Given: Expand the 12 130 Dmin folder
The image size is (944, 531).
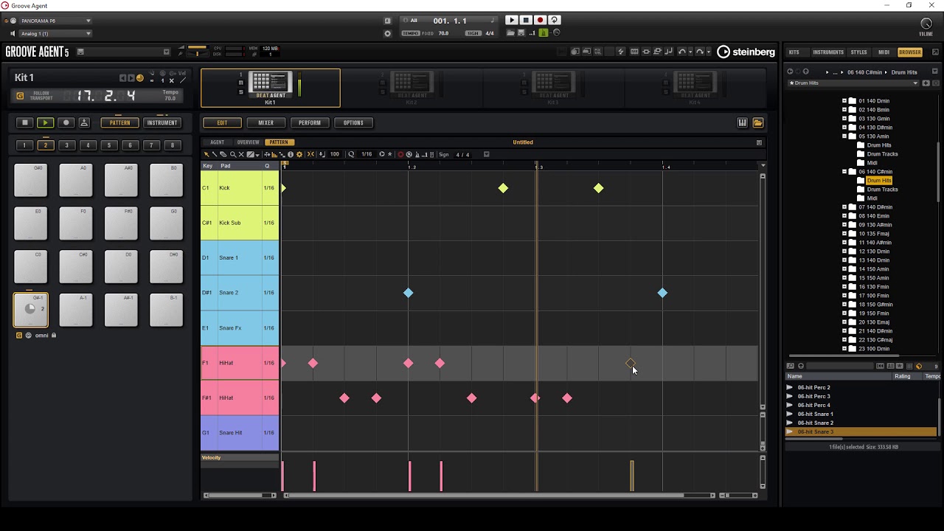Looking at the screenshot, I should click(844, 251).
